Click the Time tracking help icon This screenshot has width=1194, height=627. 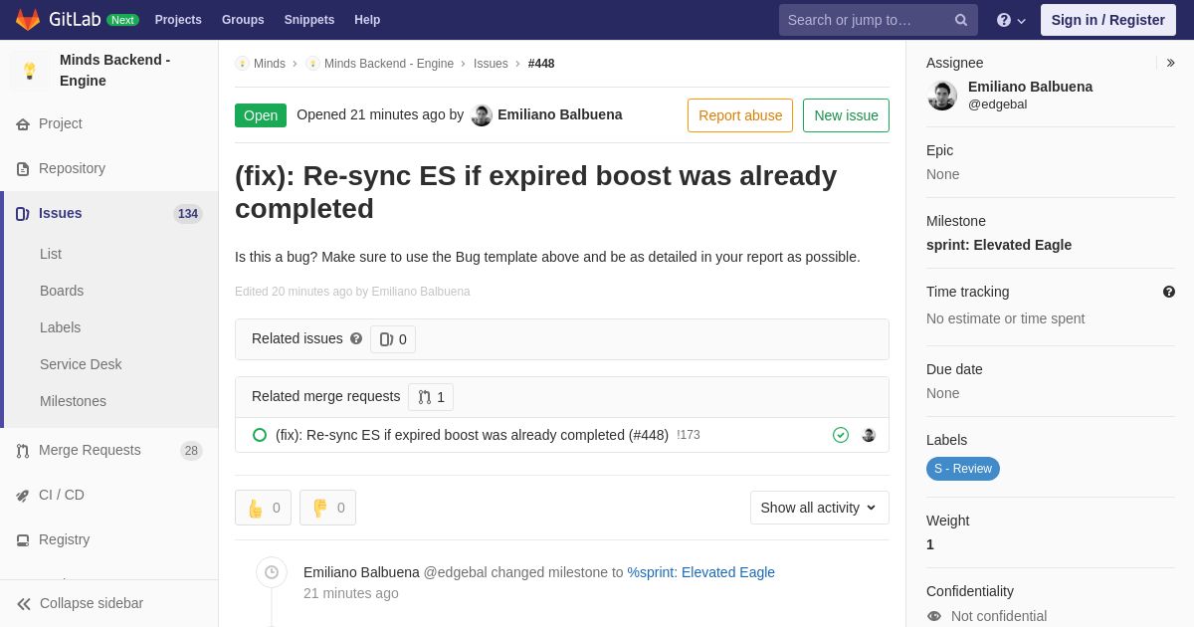point(1169,292)
